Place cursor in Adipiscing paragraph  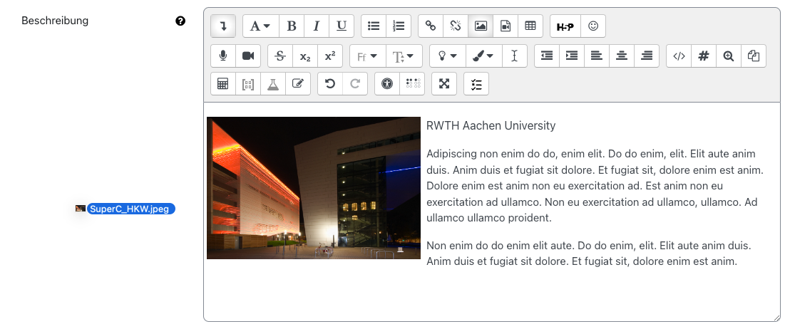[595, 186]
